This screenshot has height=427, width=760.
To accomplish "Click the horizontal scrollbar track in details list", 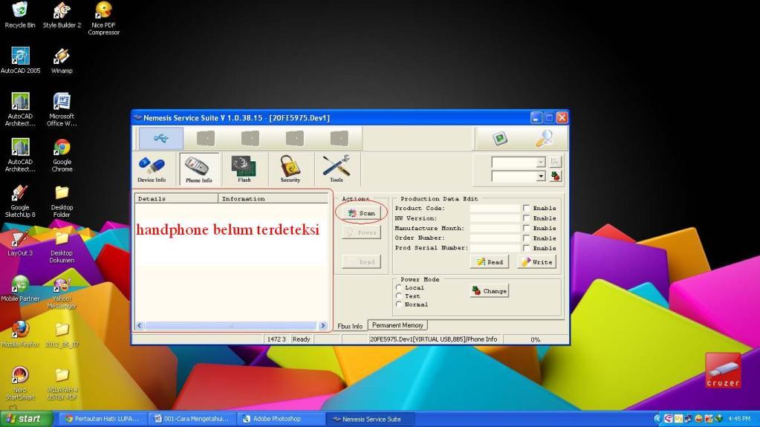I will (x=230, y=326).
